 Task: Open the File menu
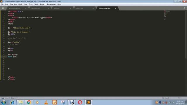point(2,4)
